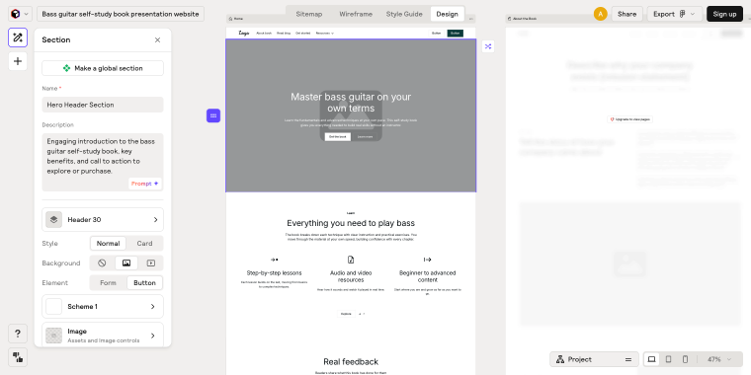Set section Style to Normal
Screen dimensions: 751x375
point(109,243)
